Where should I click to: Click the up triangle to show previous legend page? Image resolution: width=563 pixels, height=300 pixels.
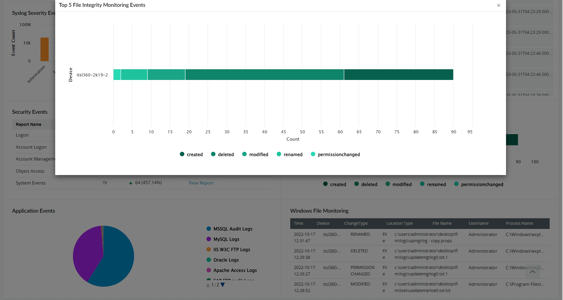click(x=208, y=285)
